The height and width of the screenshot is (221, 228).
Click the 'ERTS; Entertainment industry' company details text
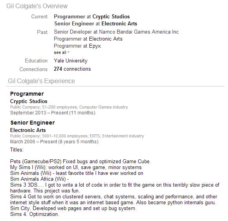pyautogui.click(x=117, y=136)
